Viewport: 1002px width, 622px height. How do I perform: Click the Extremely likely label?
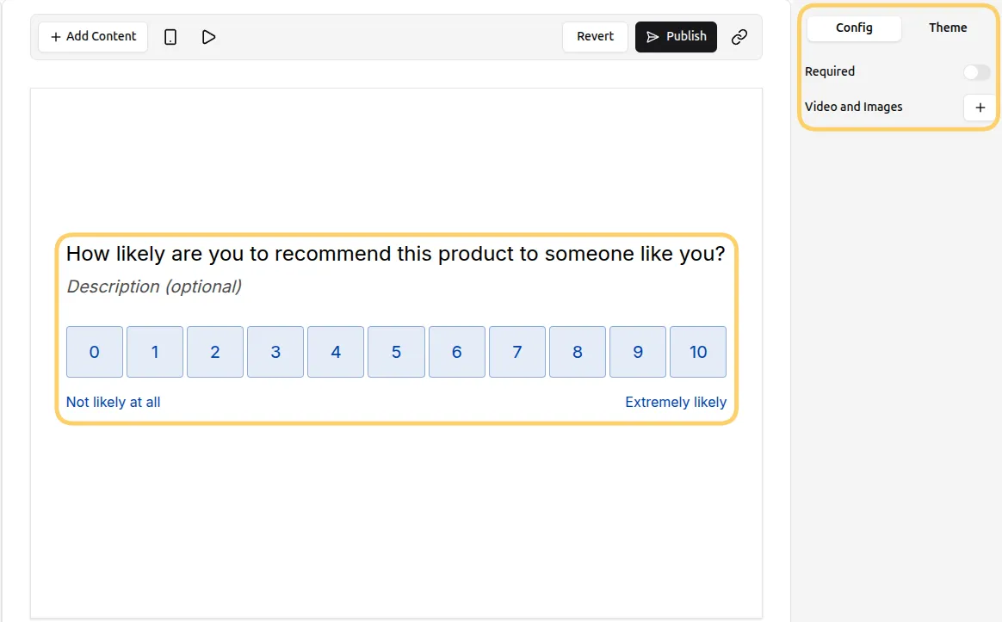[x=676, y=402]
